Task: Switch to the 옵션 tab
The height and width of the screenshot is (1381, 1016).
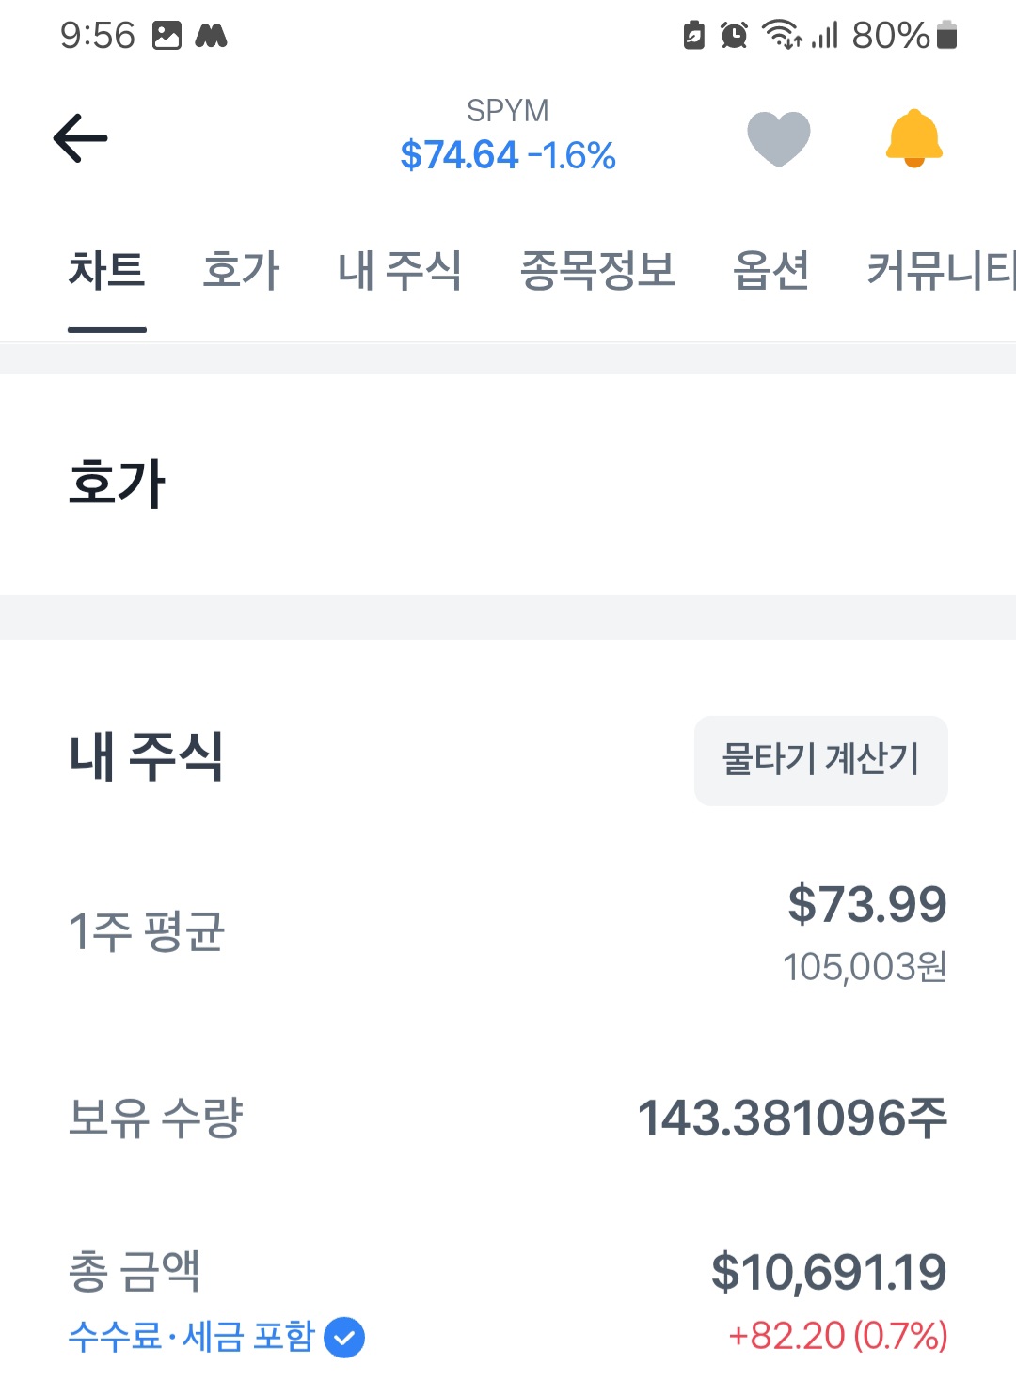Action: pyautogui.click(x=770, y=271)
